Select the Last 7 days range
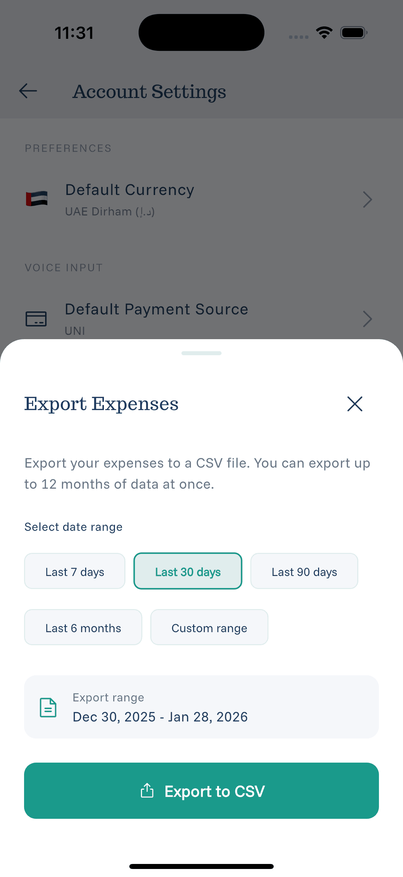The image size is (403, 877). [75, 571]
